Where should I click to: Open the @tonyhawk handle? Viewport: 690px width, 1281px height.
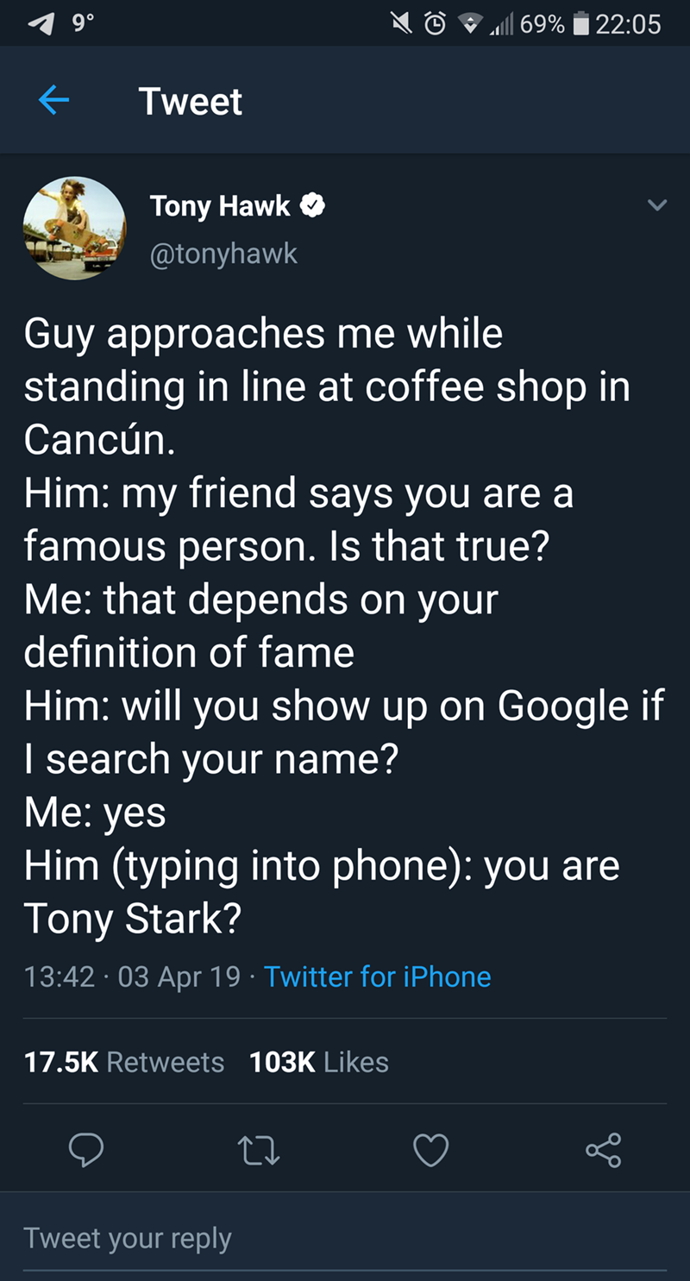click(223, 254)
